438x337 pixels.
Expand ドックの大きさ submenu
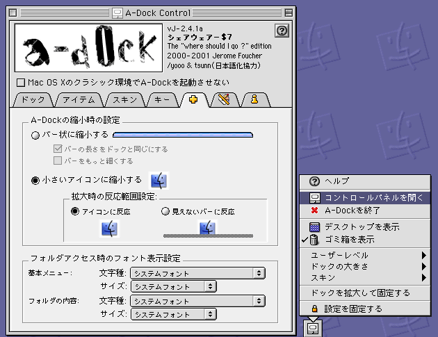click(365, 266)
